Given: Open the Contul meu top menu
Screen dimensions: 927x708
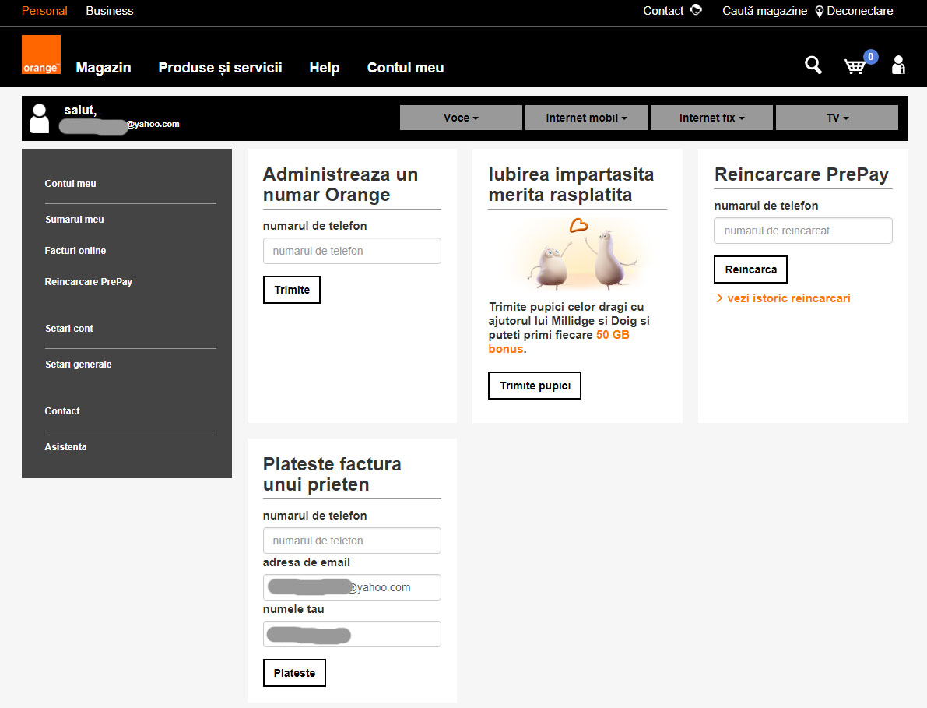Looking at the screenshot, I should [406, 68].
